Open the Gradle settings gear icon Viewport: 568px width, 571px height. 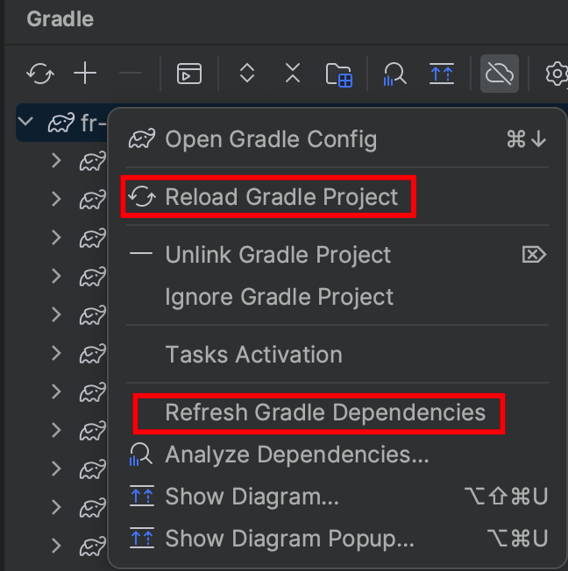point(556,74)
